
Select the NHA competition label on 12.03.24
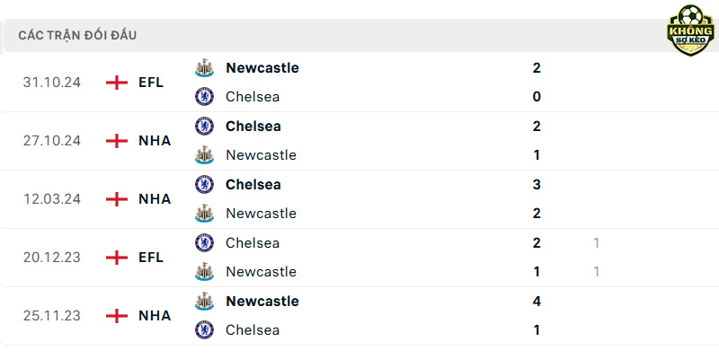click(x=155, y=199)
